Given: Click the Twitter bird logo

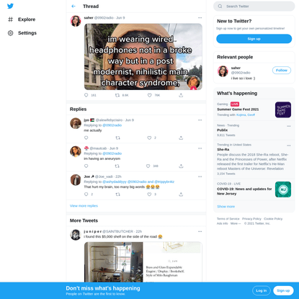Looking at the screenshot, I should click(10, 6).
